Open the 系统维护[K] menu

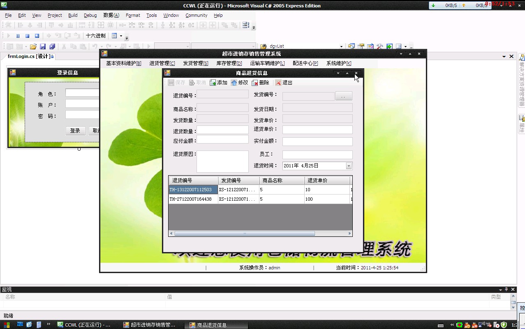339,63
